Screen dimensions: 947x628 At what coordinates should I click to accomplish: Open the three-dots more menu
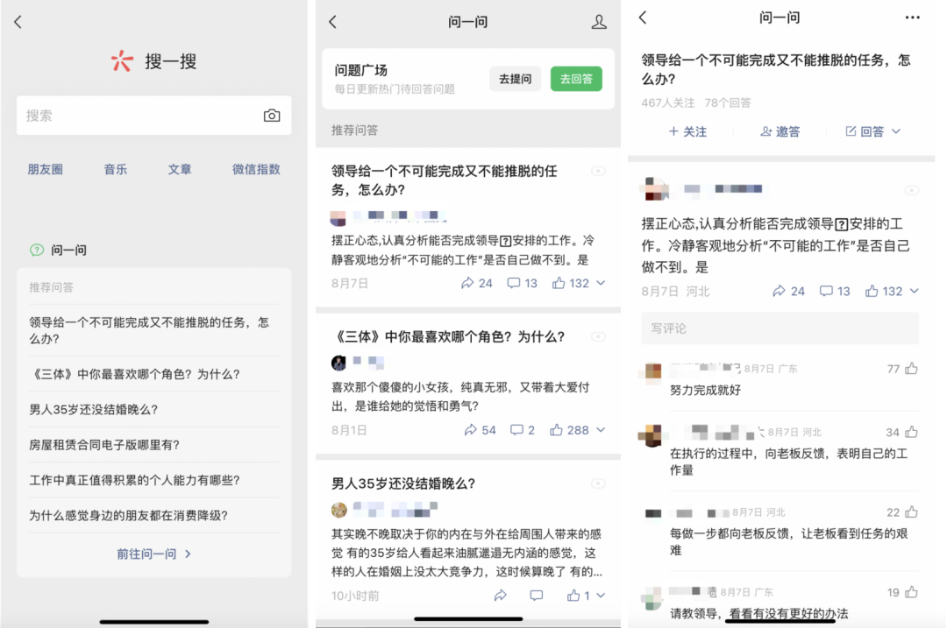tap(912, 18)
